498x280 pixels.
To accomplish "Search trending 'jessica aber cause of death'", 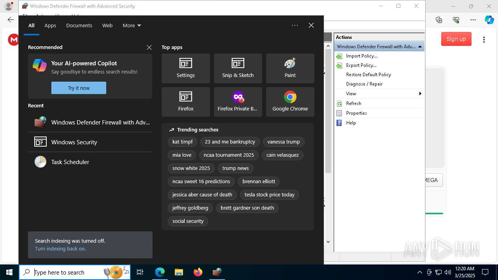I will (202, 195).
